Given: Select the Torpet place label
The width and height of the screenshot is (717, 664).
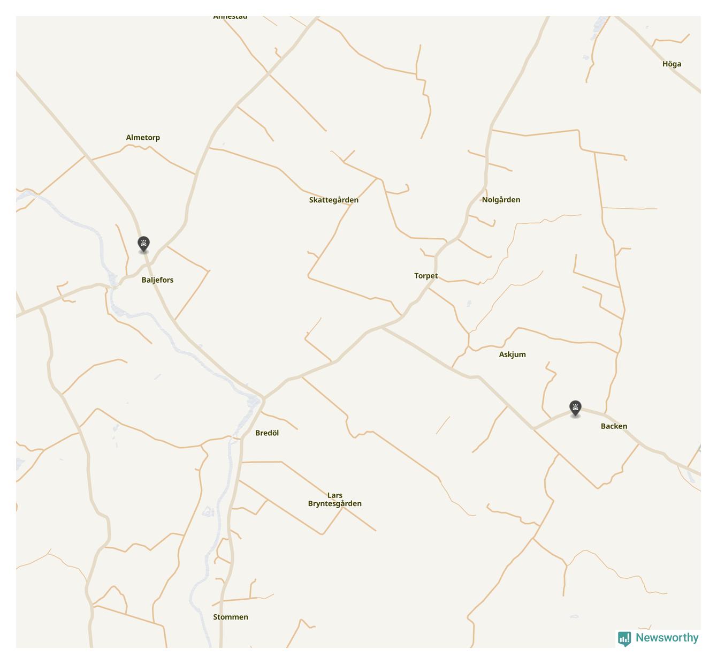Looking at the screenshot, I should pos(426,276).
